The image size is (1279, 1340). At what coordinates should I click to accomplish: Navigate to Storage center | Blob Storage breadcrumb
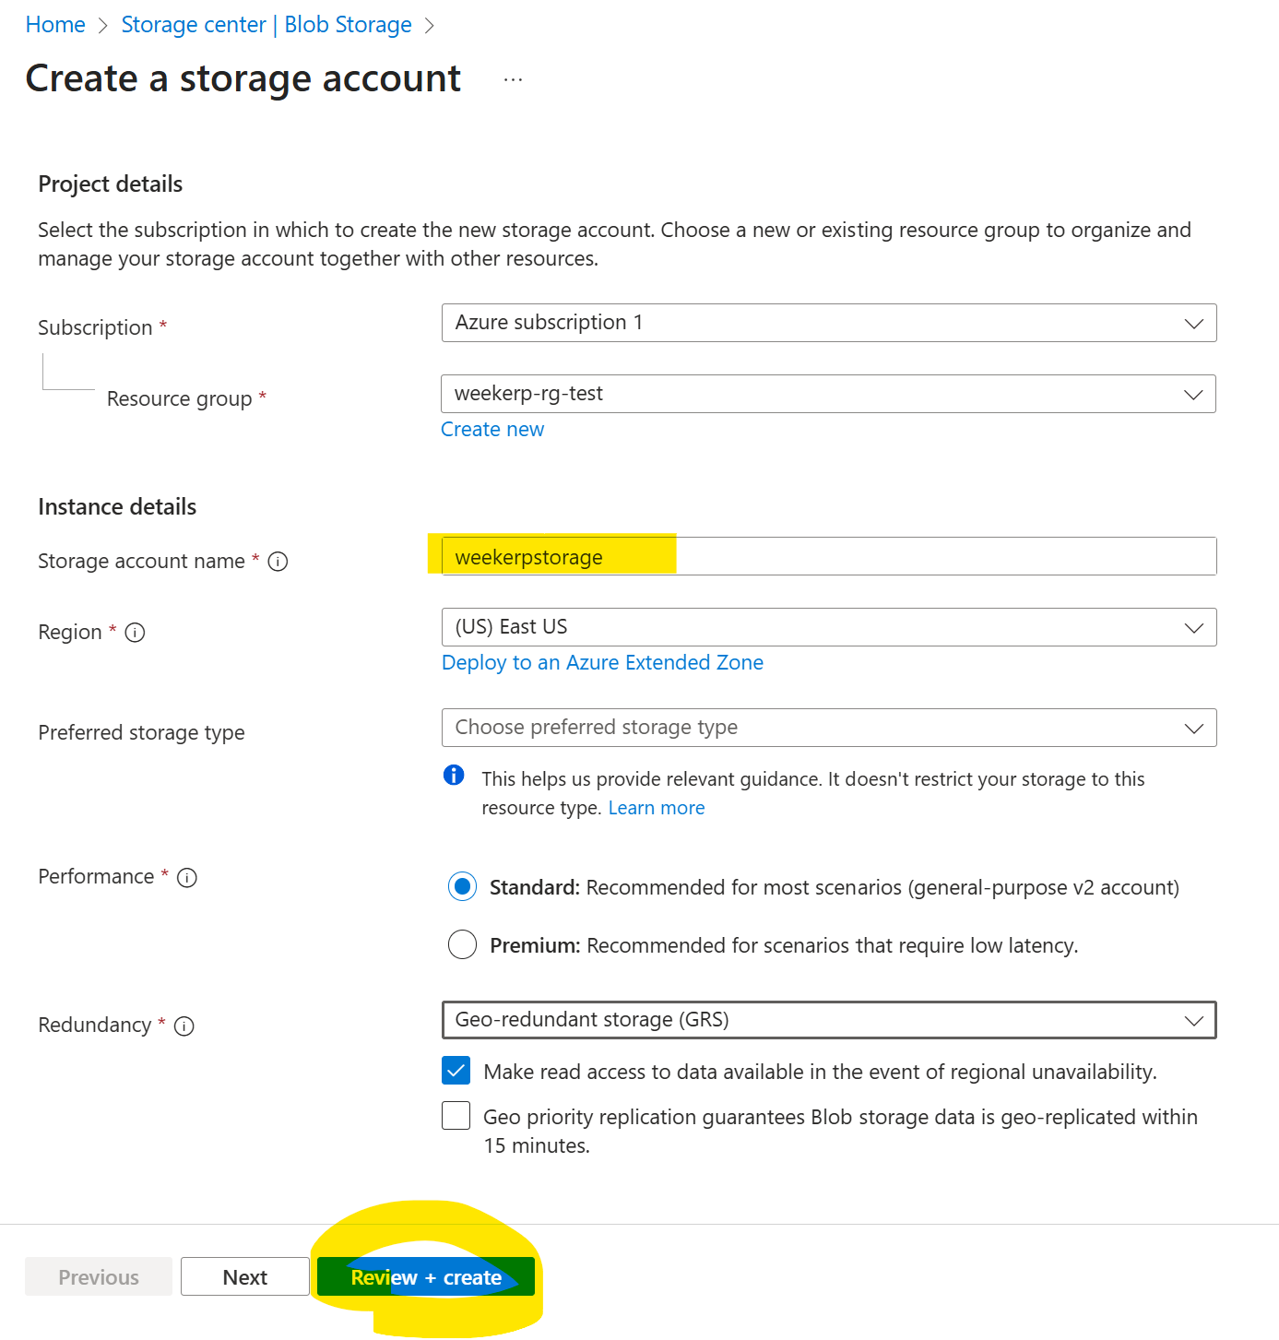click(266, 25)
